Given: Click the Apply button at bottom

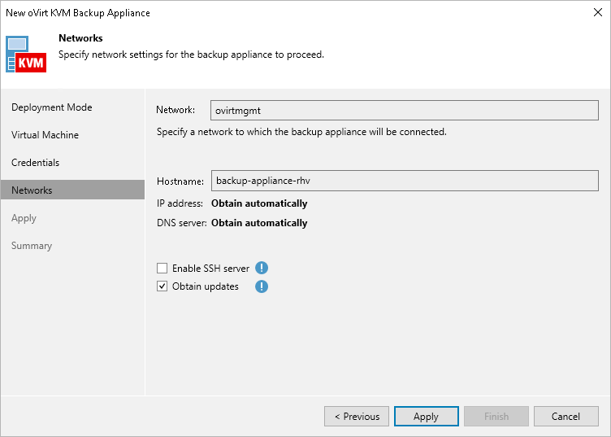Looking at the screenshot, I should [x=427, y=417].
